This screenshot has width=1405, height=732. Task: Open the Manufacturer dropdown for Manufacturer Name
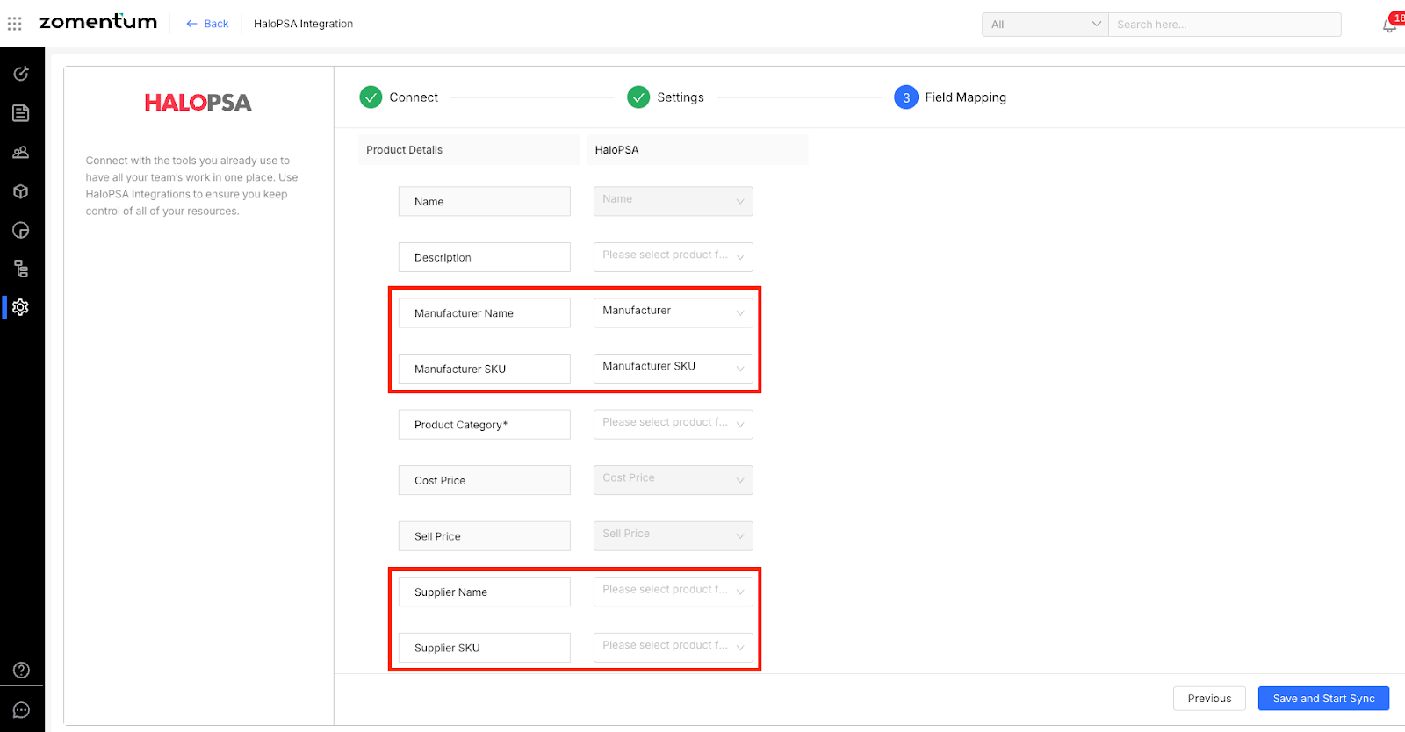click(674, 312)
